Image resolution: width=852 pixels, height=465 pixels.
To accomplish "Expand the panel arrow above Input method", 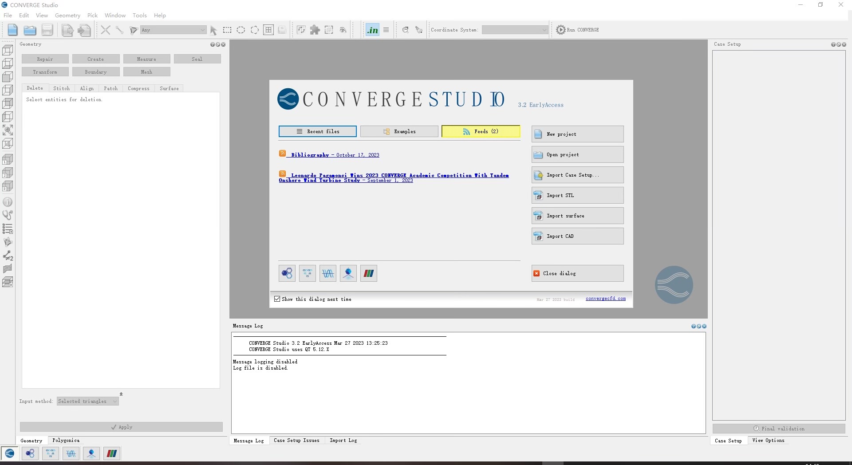I will point(121,394).
